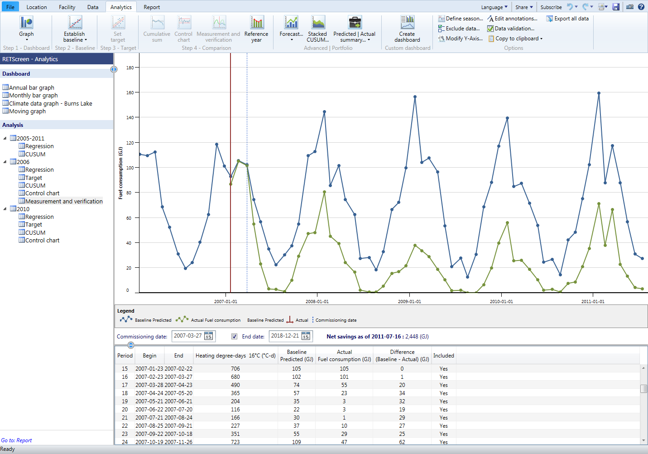648x454 pixels.
Task: Open Edit annotations option
Action: (x=512, y=19)
